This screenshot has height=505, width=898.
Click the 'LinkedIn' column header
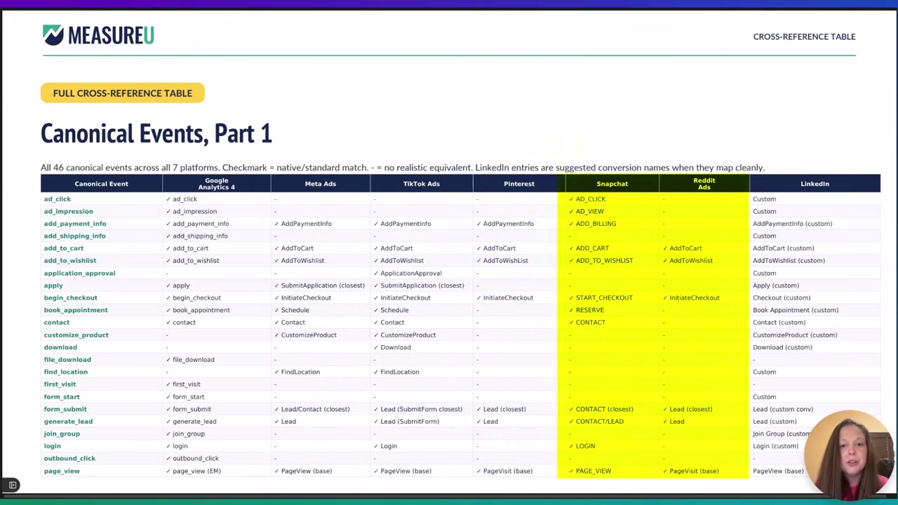tap(815, 184)
